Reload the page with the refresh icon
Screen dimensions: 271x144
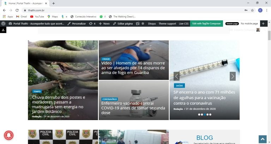(x=17, y=10)
